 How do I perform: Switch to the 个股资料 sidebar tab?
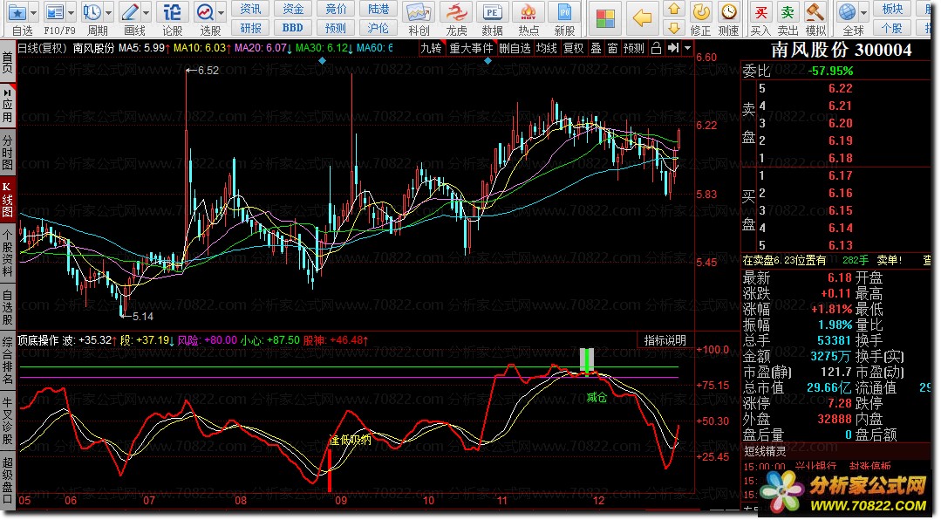pyautogui.click(x=7, y=253)
